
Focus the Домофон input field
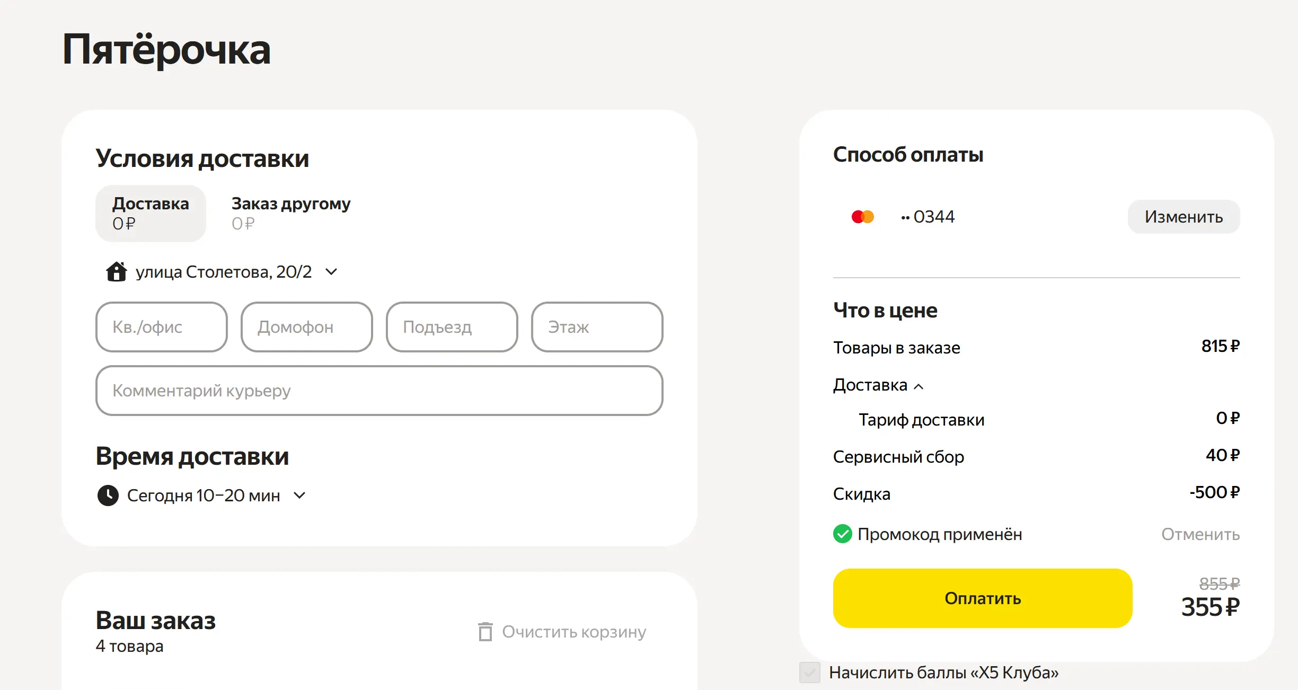tap(307, 327)
